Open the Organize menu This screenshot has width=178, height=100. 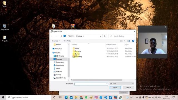coord(56,41)
